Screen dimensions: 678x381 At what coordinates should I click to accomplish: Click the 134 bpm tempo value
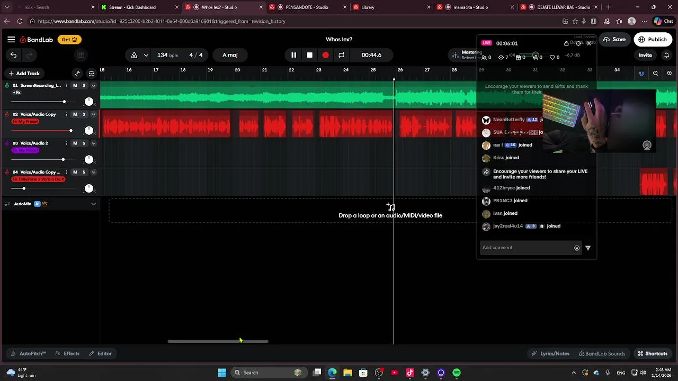167,55
